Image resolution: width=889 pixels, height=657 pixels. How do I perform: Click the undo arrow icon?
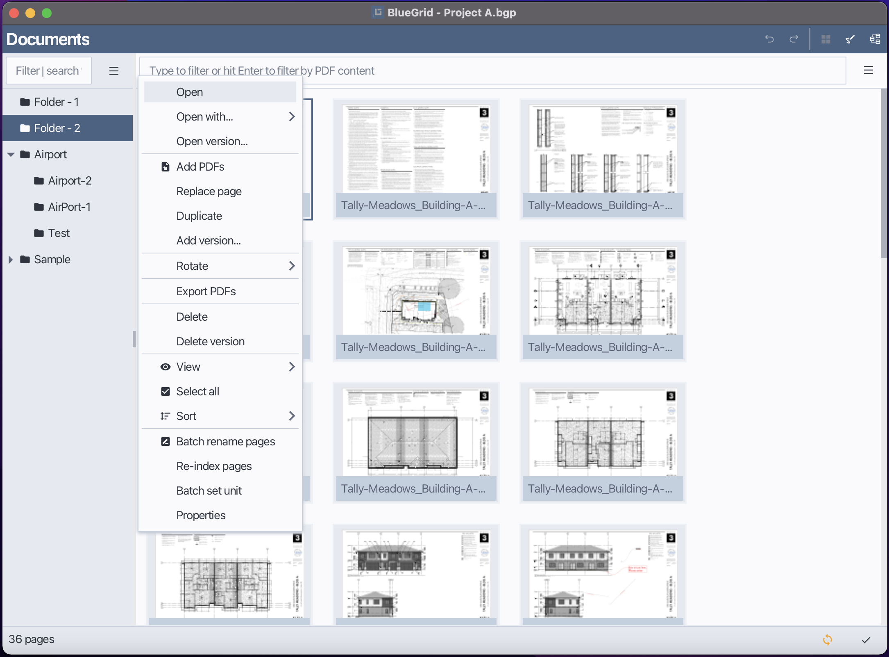(769, 39)
